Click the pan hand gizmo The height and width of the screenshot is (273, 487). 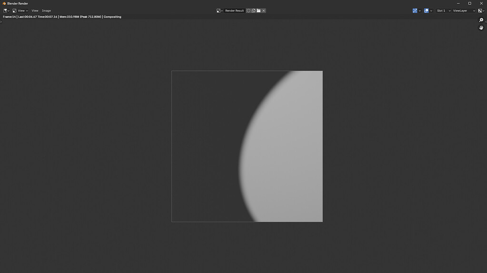tap(481, 28)
